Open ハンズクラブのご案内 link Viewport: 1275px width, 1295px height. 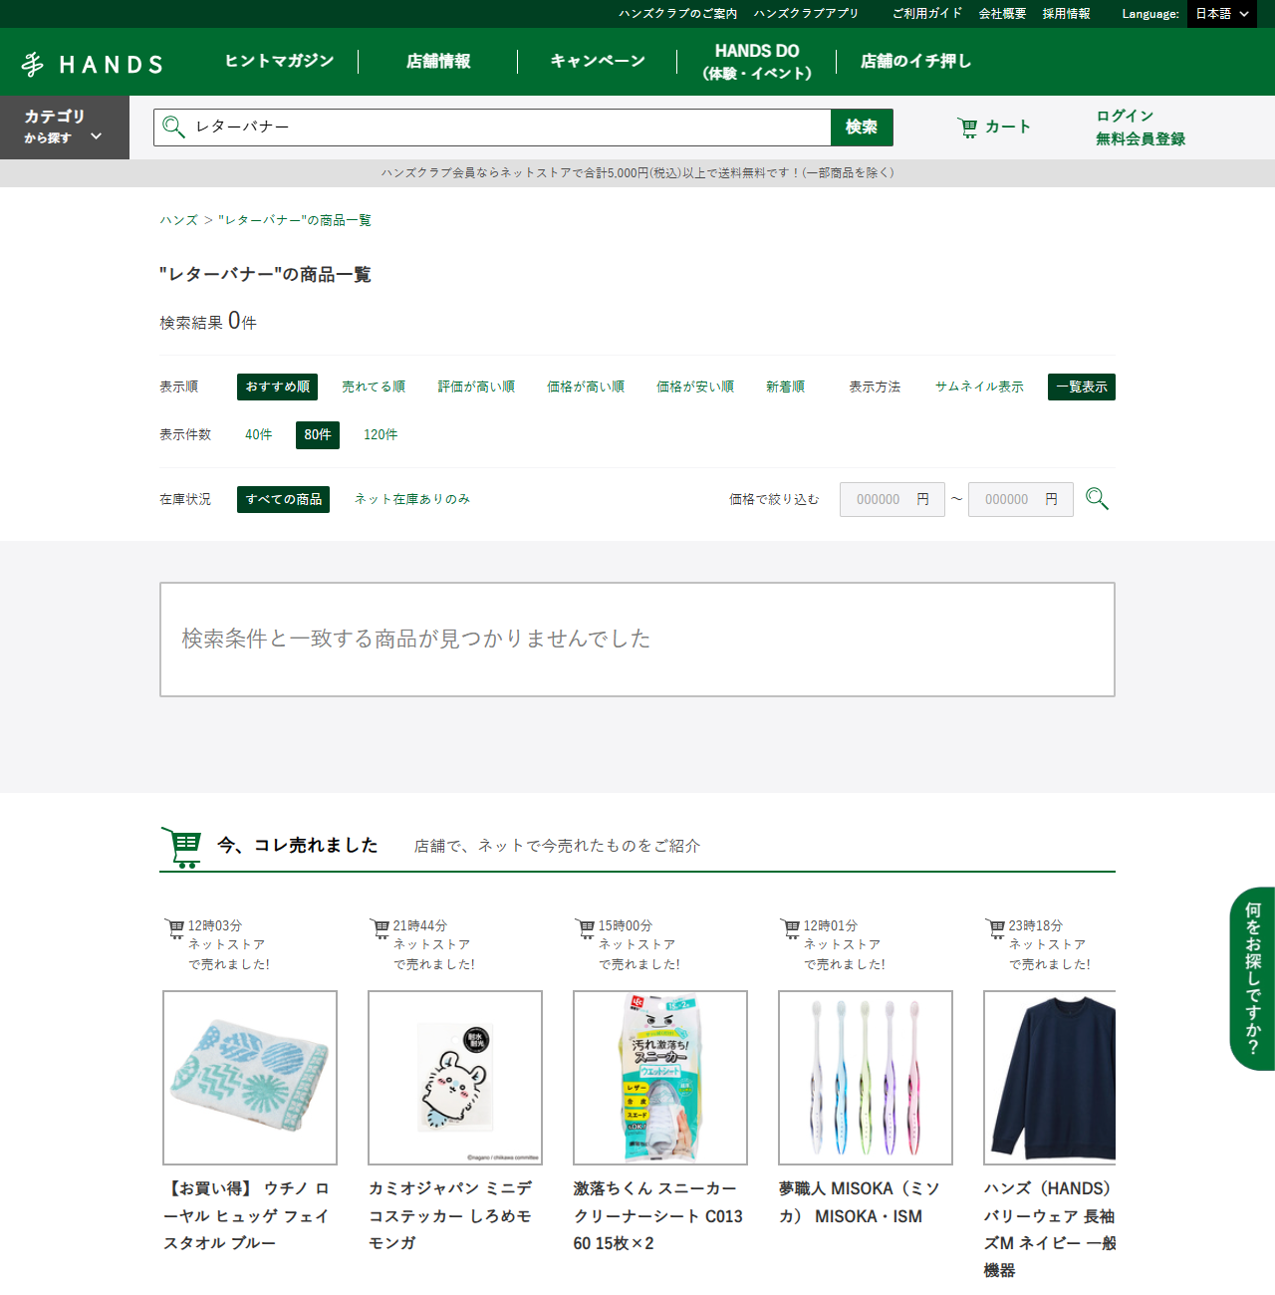pyautogui.click(x=677, y=14)
